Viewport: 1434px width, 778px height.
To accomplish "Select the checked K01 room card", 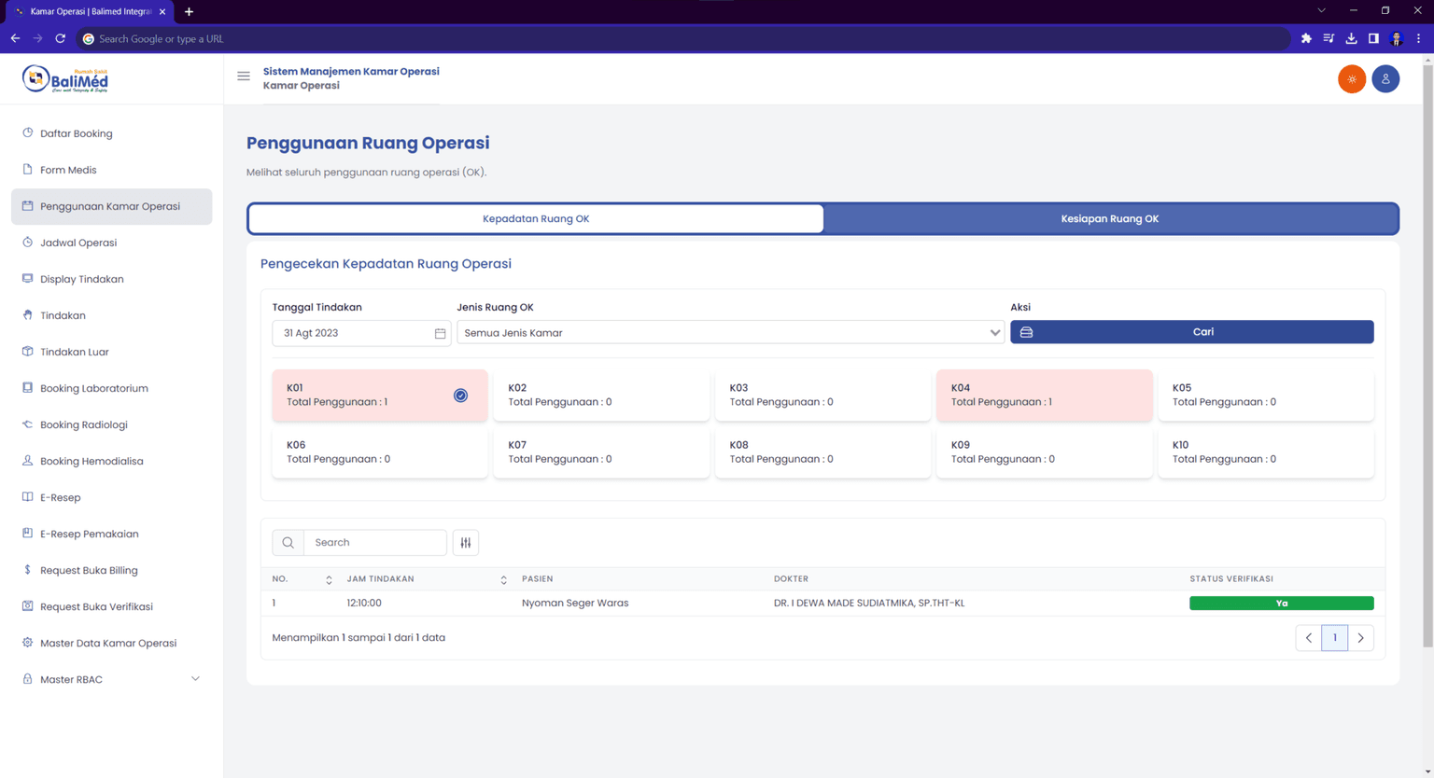I will (379, 395).
